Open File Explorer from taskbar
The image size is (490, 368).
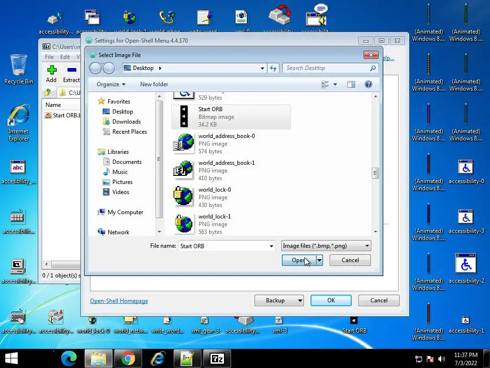(x=99, y=358)
